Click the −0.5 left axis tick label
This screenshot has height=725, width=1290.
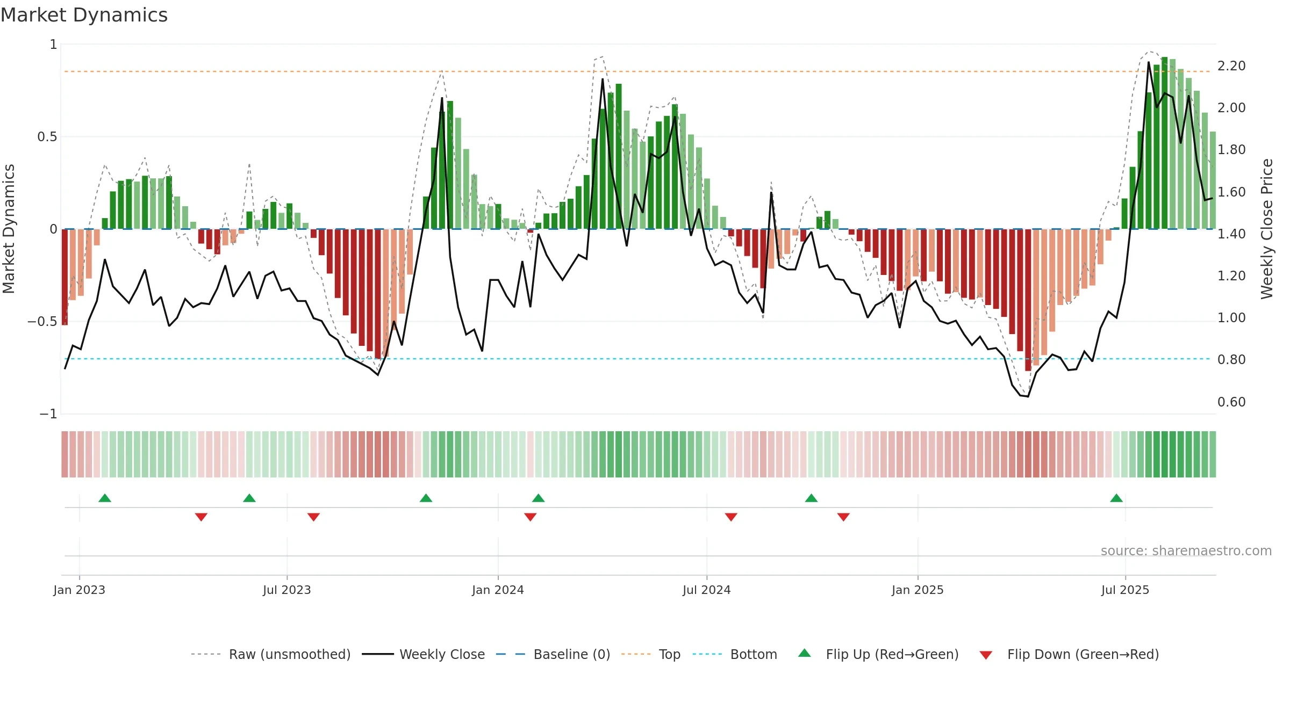click(x=42, y=322)
